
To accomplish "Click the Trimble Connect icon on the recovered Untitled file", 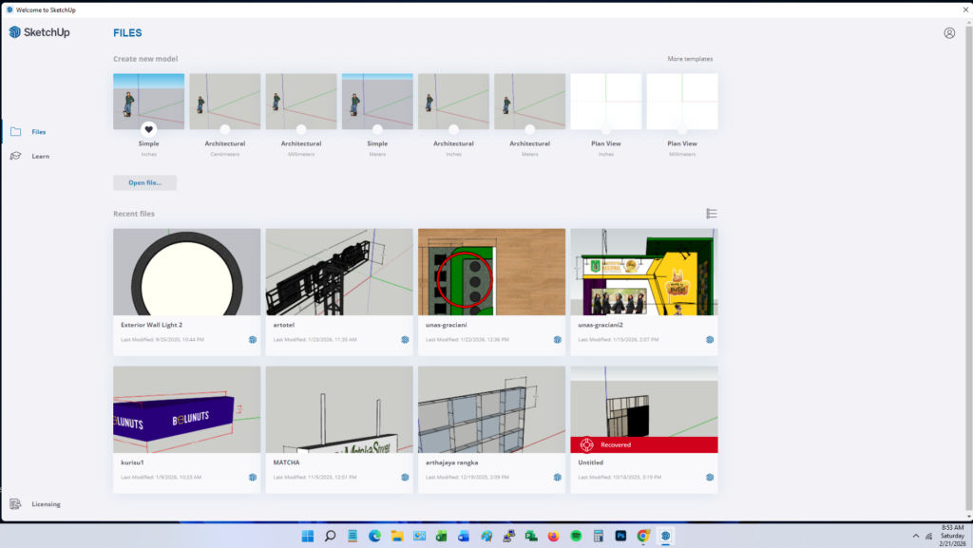I will 709,478.
